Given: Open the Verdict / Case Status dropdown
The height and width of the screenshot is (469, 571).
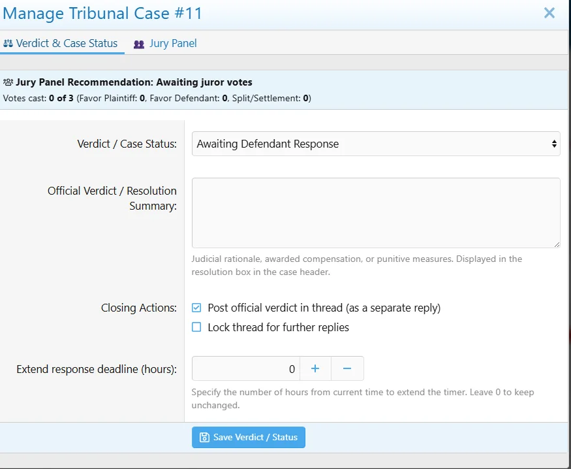Looking at the screenshot, I should point(376,144).
